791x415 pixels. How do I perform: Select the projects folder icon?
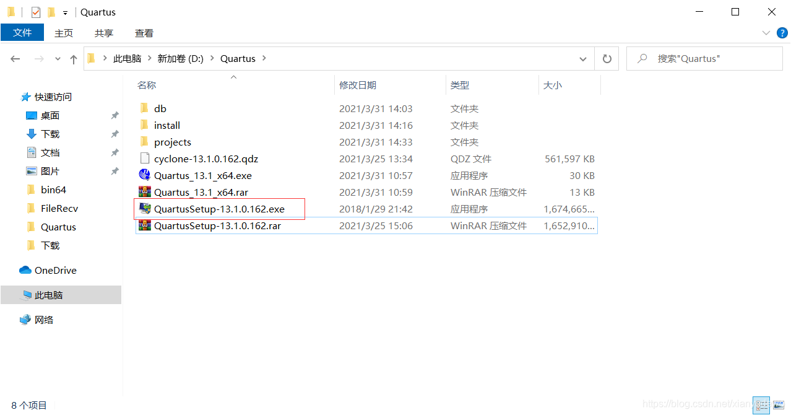click(x=145, y=142)
